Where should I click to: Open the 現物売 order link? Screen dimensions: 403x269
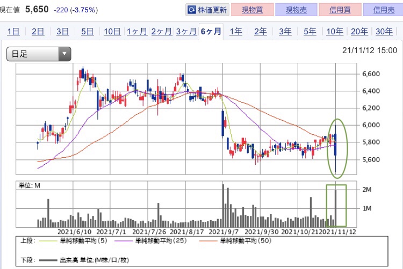point(296,10)
